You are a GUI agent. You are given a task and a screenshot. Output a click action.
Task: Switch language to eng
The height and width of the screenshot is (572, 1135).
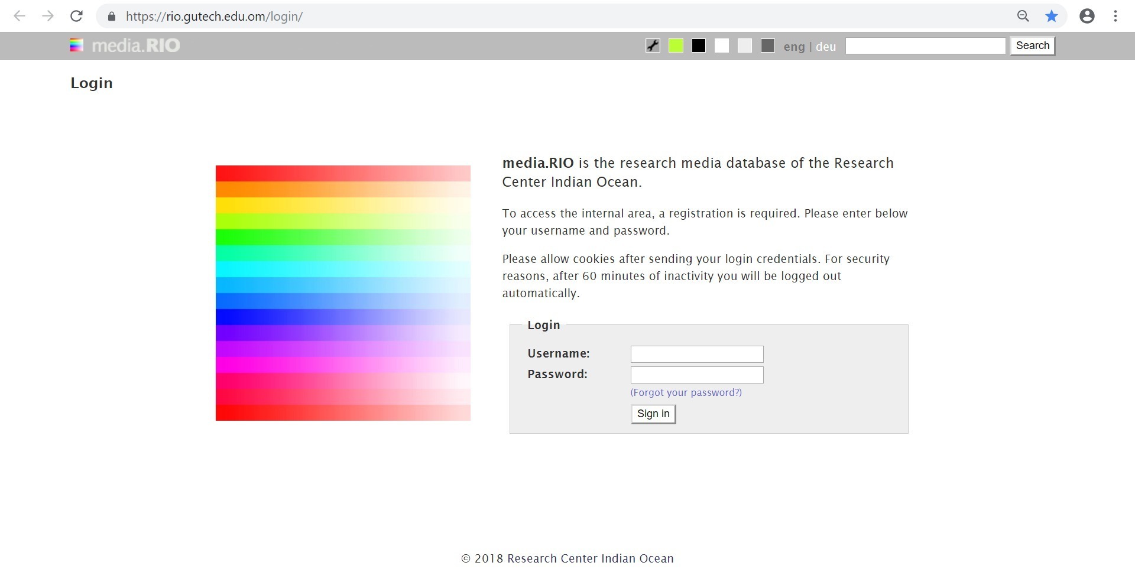point(794,47)
